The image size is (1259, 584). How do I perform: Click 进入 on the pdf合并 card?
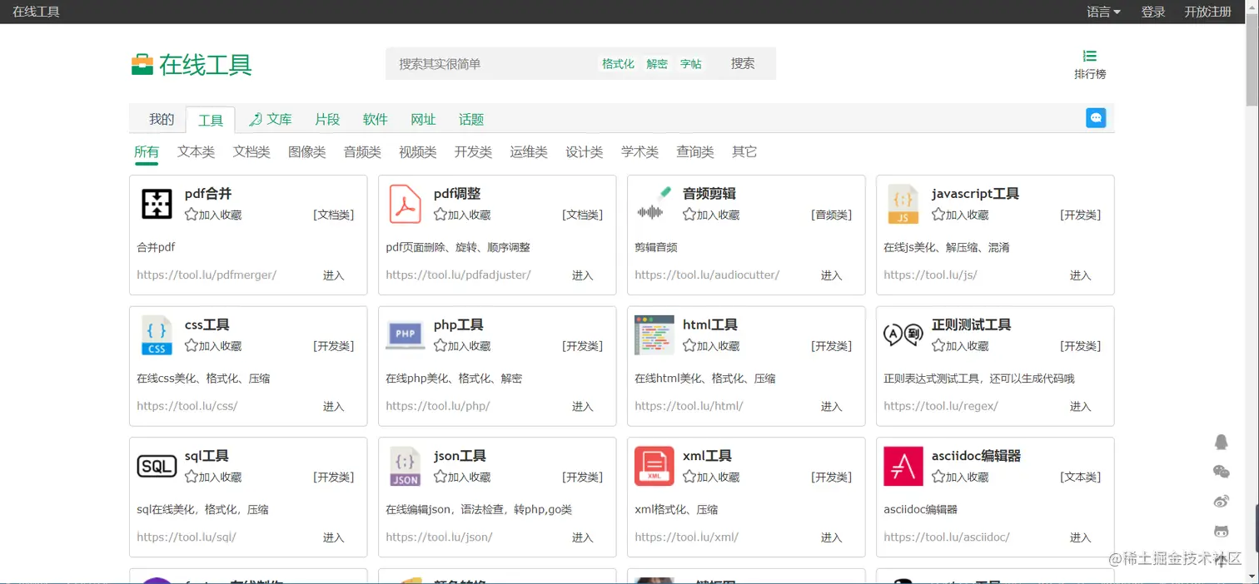(333, 275)
